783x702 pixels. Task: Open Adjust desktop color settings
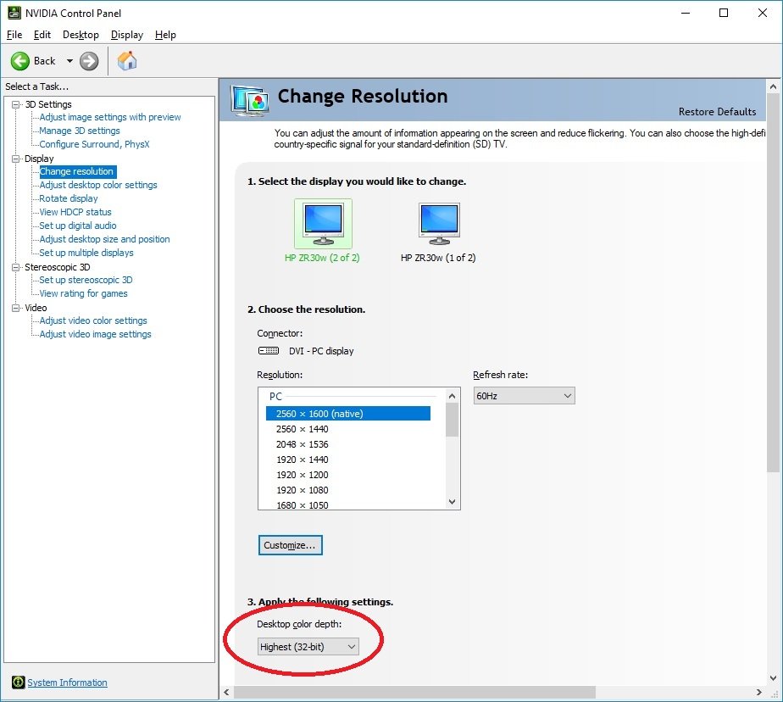[x=98, y=185]
